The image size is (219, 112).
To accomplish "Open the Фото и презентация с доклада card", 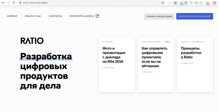I will 116,64.
